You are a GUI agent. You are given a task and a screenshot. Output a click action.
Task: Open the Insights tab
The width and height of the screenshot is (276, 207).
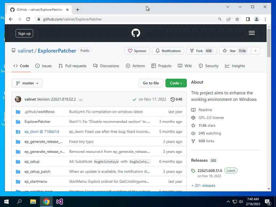(x=235, y=66)
